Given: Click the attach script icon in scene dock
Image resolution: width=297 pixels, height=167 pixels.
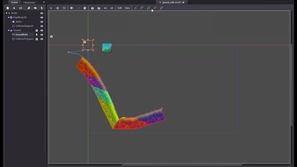Looking at the screenshot, I should point(29,8).
